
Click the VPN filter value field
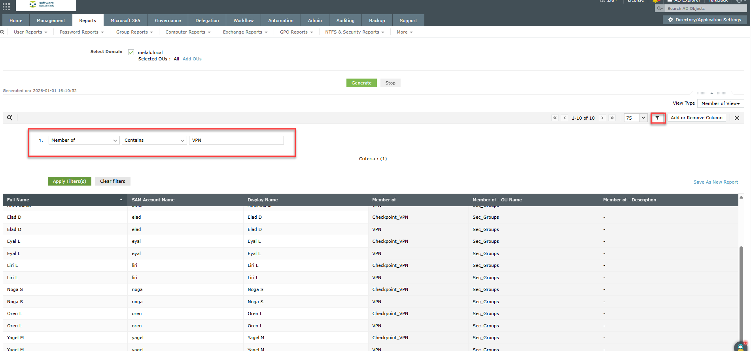tap(236, 140)
